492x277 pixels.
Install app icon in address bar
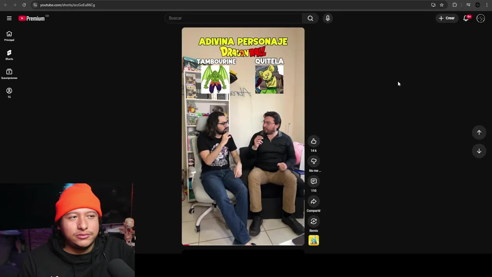(x=433, y=5)
